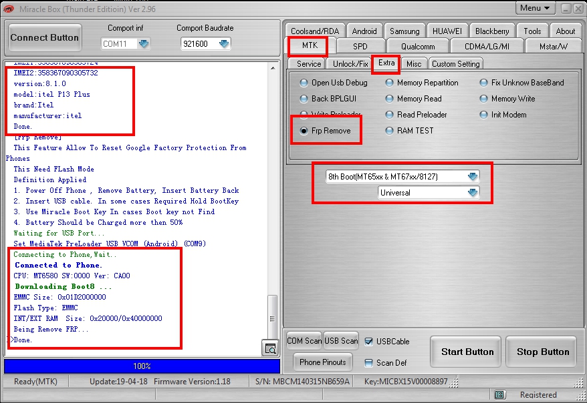Open the Extra sub-tab

coord(386,63)
